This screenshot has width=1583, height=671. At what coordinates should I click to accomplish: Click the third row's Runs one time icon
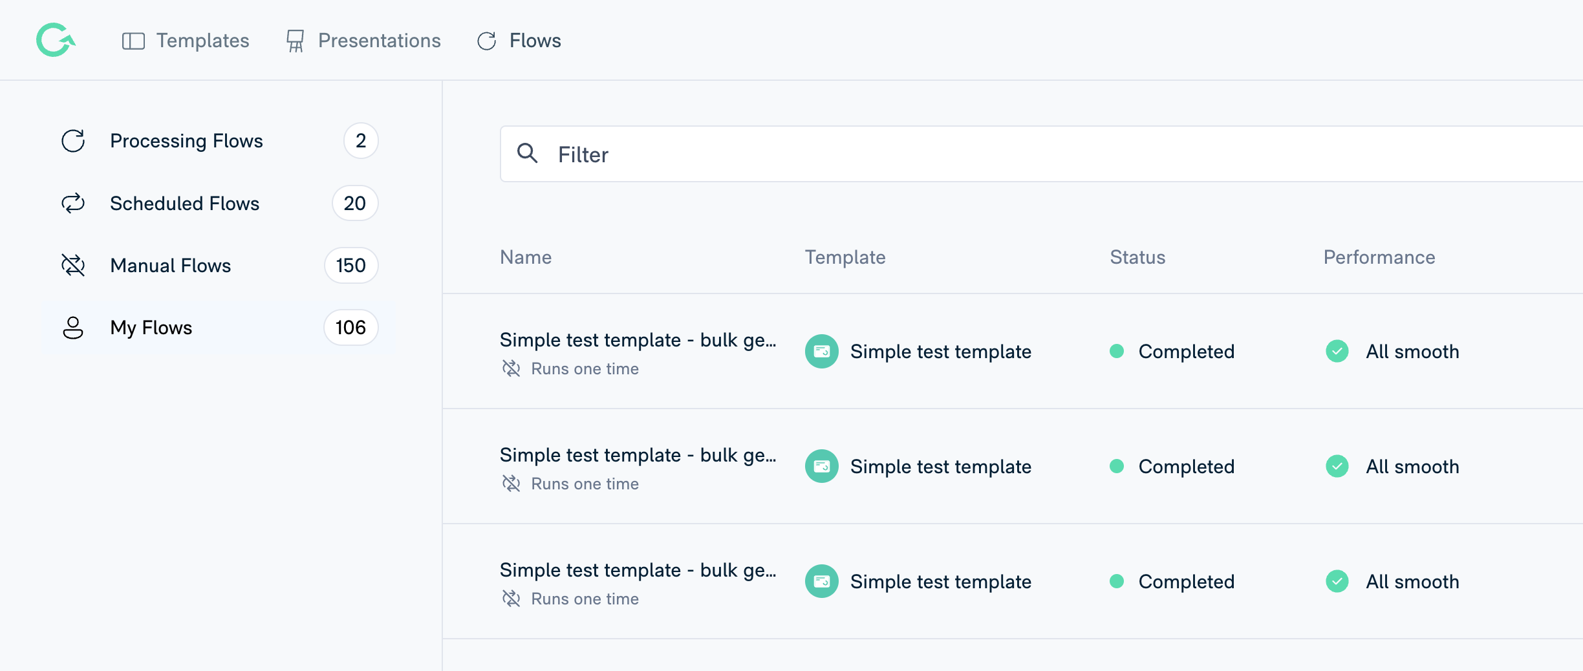(x=511, y=599)
